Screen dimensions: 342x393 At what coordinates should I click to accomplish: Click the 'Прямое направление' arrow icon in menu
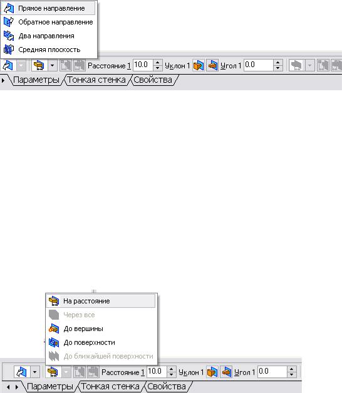coord(9,8)
